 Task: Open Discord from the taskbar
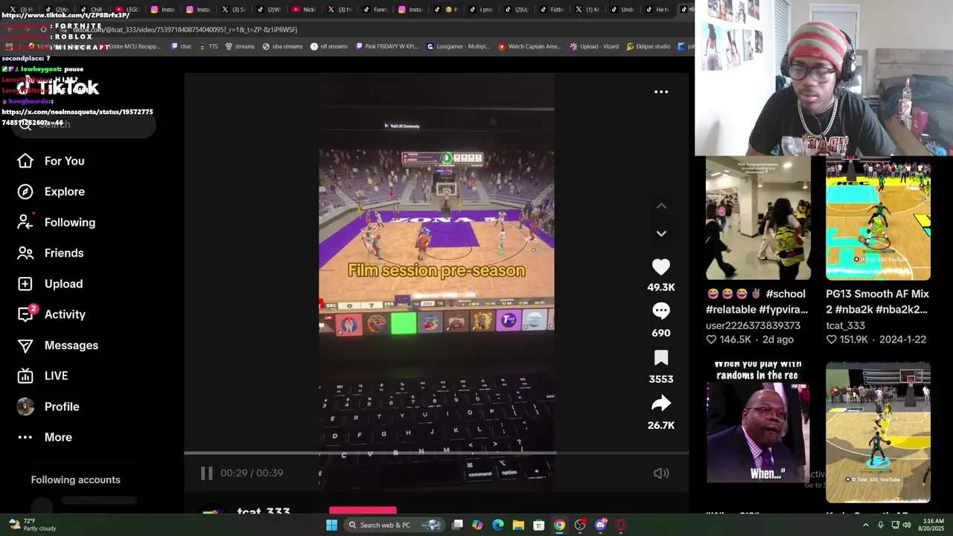pyautogui.click(x=601, y=525)
